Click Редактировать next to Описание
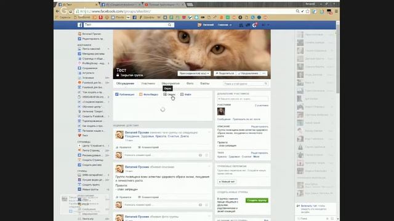This screenshot has height=221, width=394. pyautogui.click(x=260, y=127)
